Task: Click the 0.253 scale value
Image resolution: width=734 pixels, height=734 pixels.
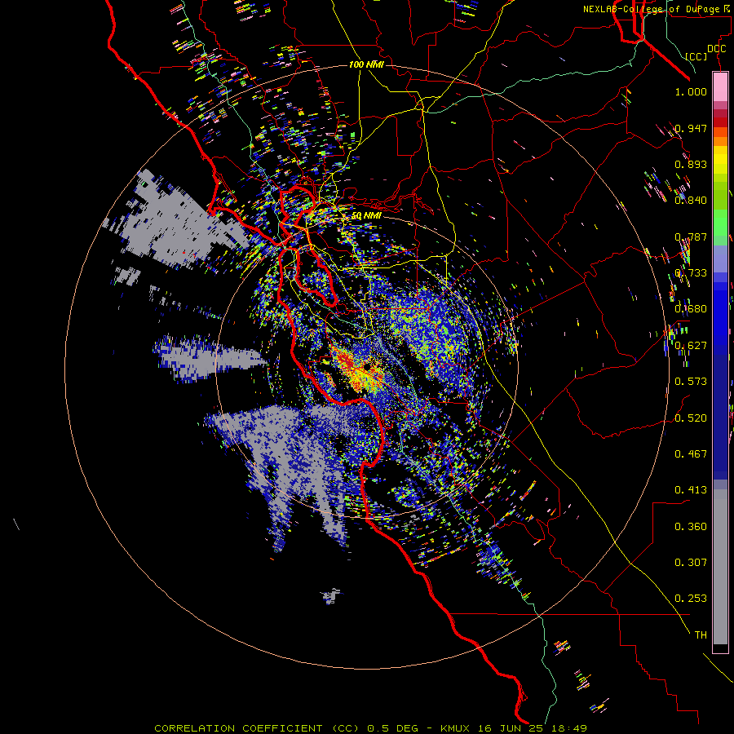Action: click(x=691, y=599)
